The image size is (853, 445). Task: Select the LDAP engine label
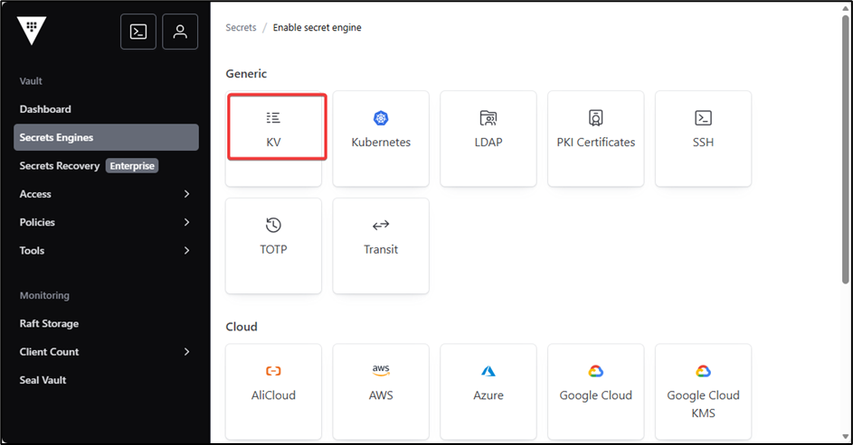[488, 143]
